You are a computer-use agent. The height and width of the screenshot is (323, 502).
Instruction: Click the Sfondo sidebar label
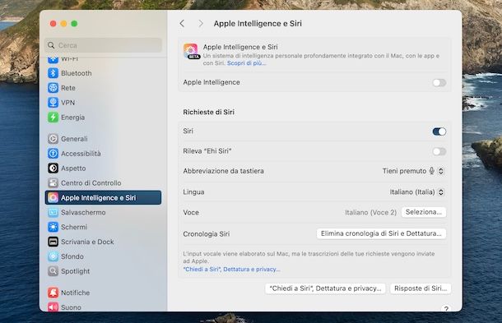click(x=72, y=256)
